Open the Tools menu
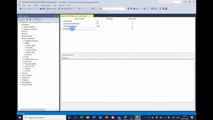 pyautogui.click(x=55, y=5)
